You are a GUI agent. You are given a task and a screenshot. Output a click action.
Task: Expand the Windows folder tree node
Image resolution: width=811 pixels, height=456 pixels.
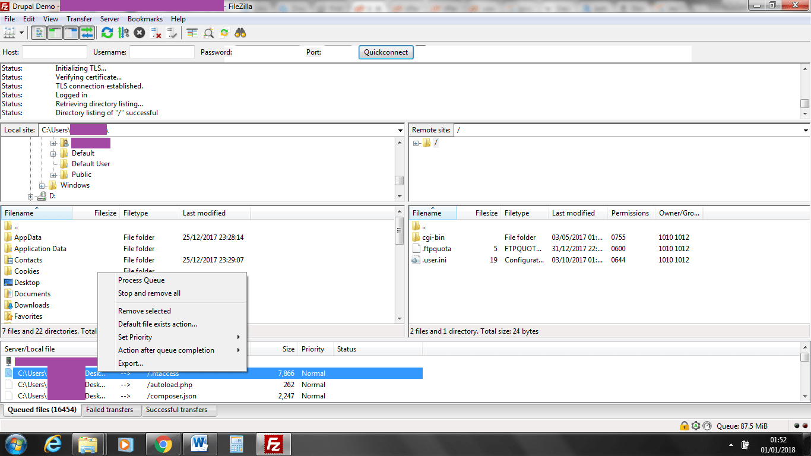point(43,186)
